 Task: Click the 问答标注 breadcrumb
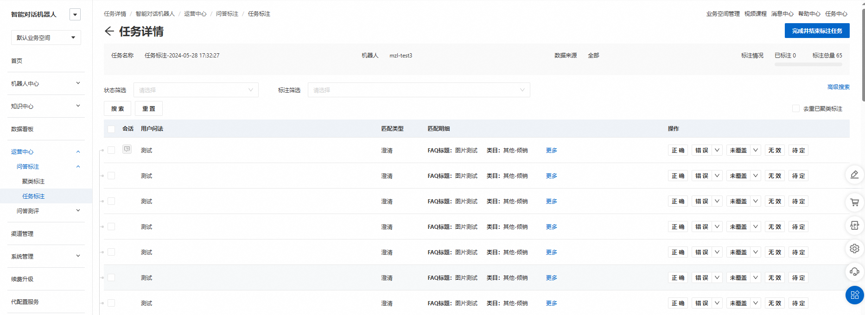pyautogui.click(x=227, y=14)
